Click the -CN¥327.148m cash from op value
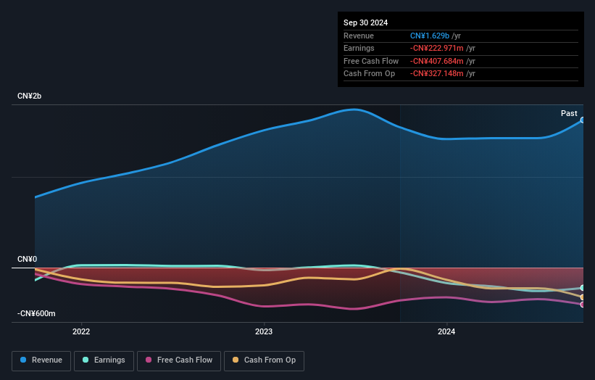The width and height of the screenshot is (595, 380). click(x=436, y=74)
